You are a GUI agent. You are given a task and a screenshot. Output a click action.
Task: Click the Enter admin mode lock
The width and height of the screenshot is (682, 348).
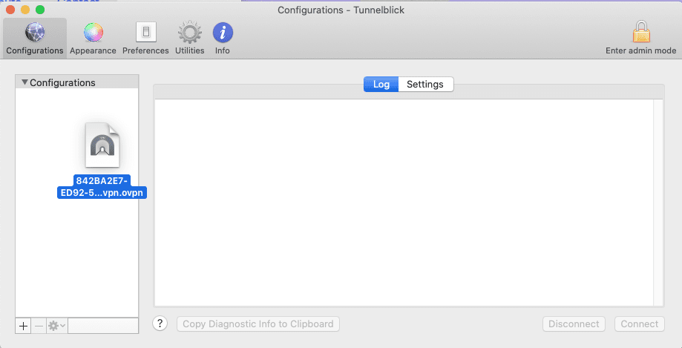pos(641,38)
